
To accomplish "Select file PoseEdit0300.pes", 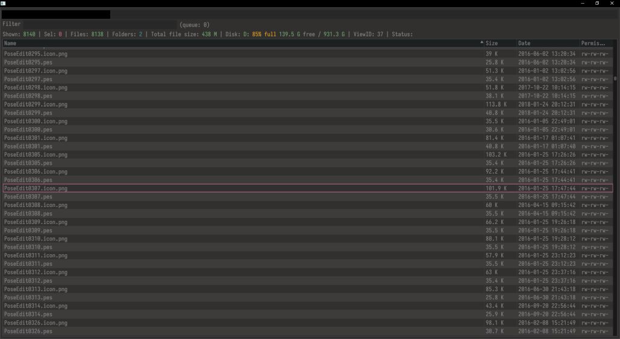I will tap(308, 130).
